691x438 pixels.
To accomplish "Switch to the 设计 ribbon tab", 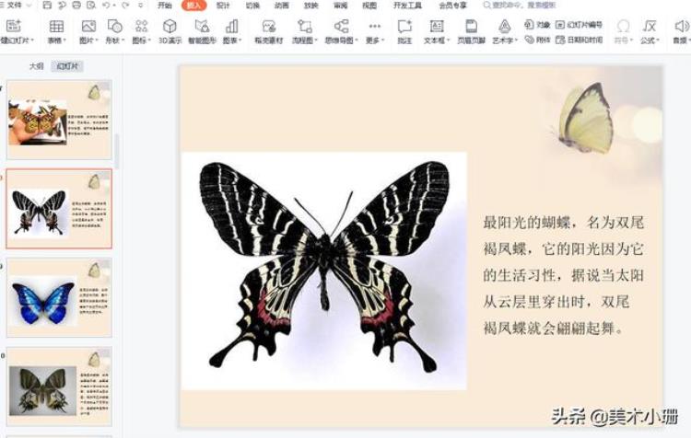I will pyautogui.click(x=224, y=6).
